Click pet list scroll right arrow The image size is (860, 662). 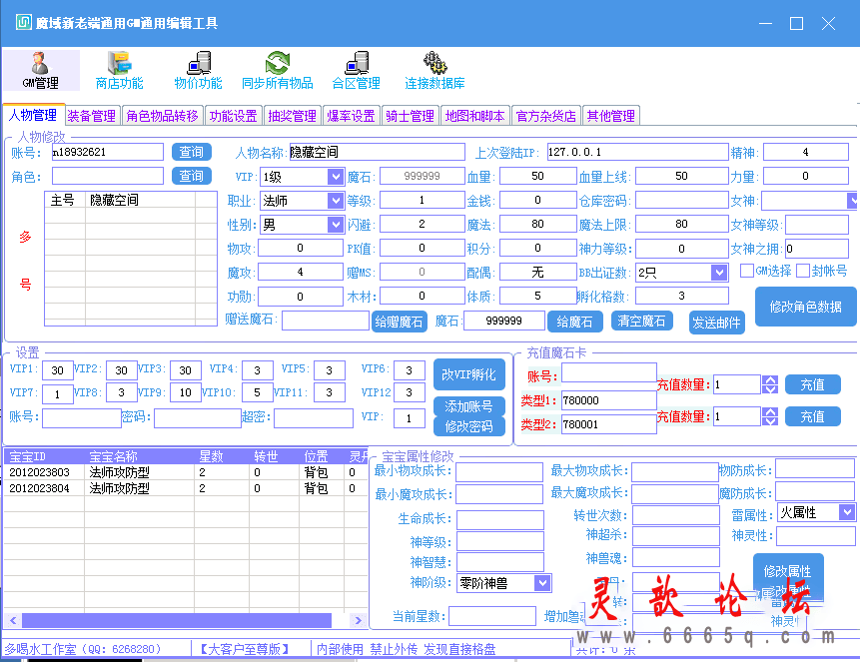(x=359, y=620)
